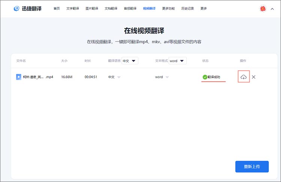Click the file name 柯林·道奇_英... .mp4

[38, 77]
